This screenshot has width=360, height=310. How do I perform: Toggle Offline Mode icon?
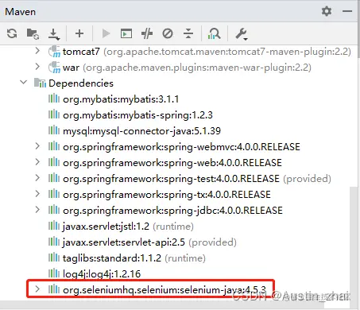coord(147,33)
